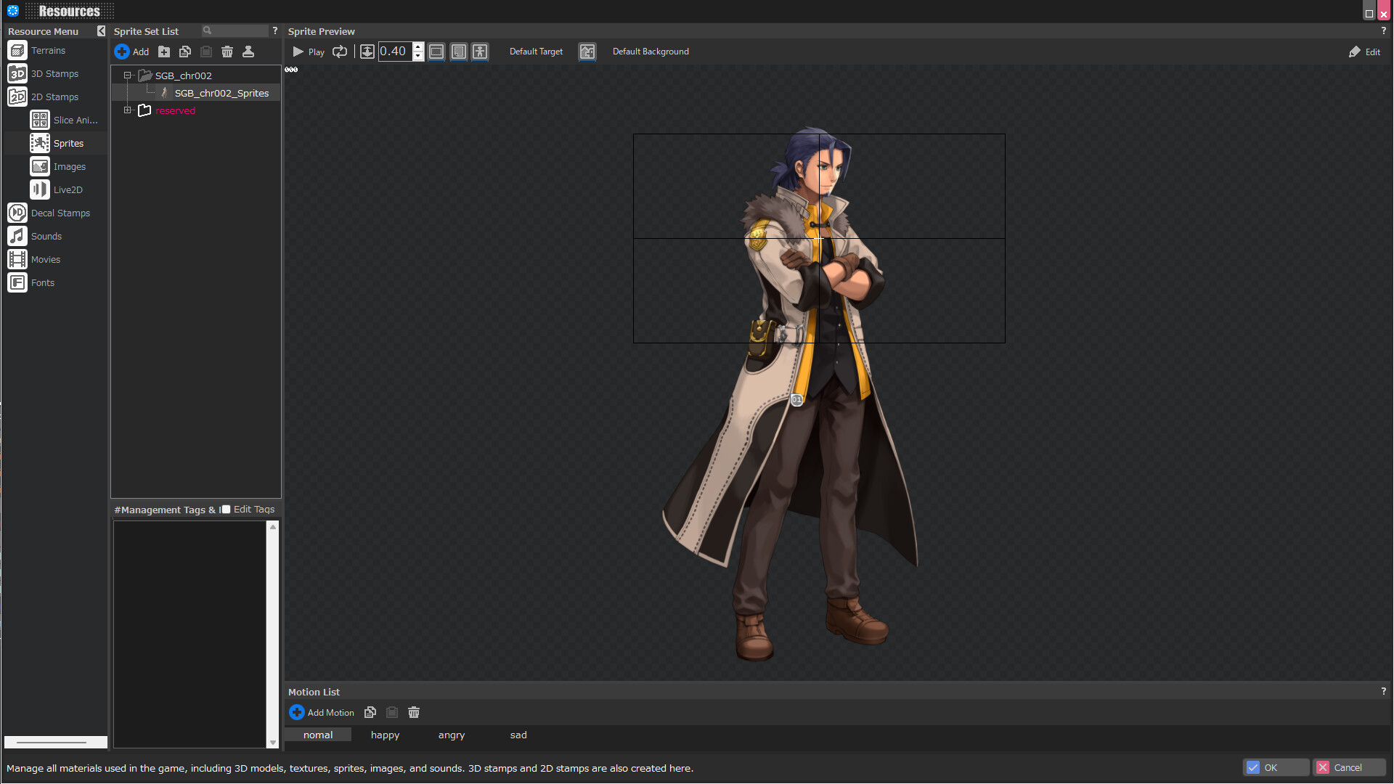Screen dimensions: 1394x784
Task: Click the fit-to-height icon beside the scale
Action: [x=367, y=52]
